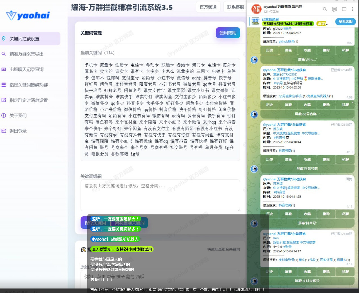Click the logout icon beside 退出登录

4,131
